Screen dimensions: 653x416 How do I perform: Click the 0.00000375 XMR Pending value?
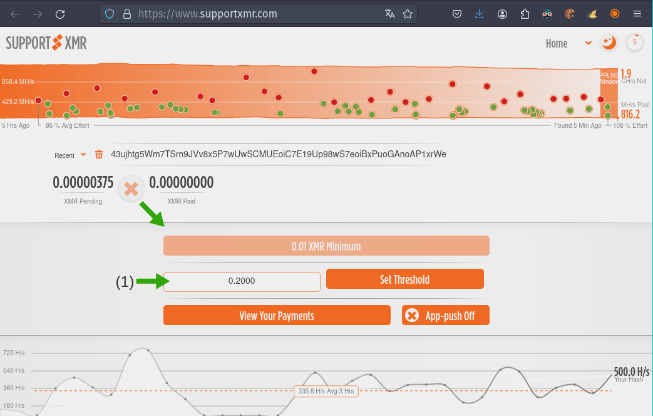click(83, 182)
